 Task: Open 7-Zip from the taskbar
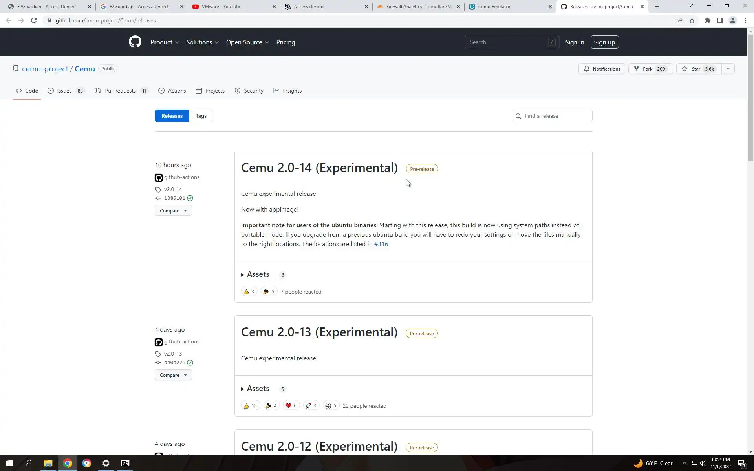(125, 463)
